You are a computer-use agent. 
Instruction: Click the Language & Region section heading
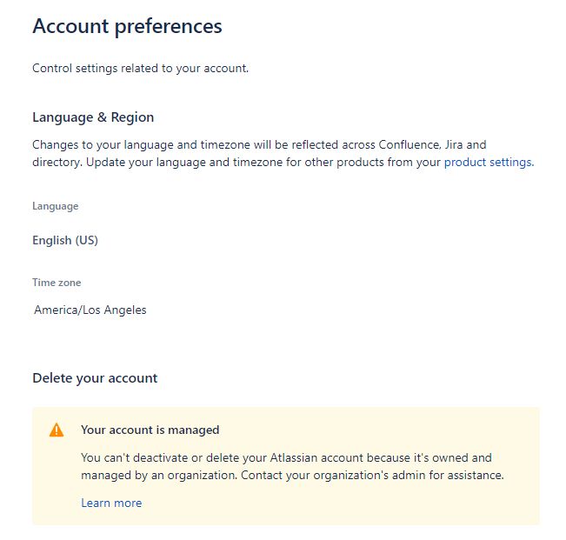click(x=93, y=117)
